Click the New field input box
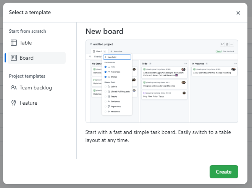This screenshot has height=188, width=252. coord(117,57)
